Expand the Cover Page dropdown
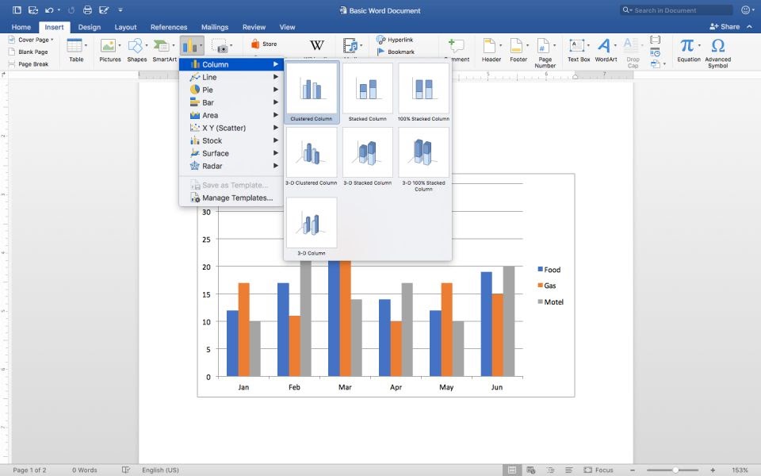The height and width of the screenshot is (476, 761). [x=52, y=40]
